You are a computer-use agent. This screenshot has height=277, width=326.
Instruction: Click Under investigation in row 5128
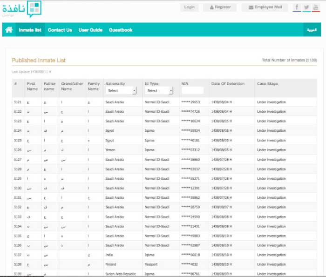tap(272, 169)
